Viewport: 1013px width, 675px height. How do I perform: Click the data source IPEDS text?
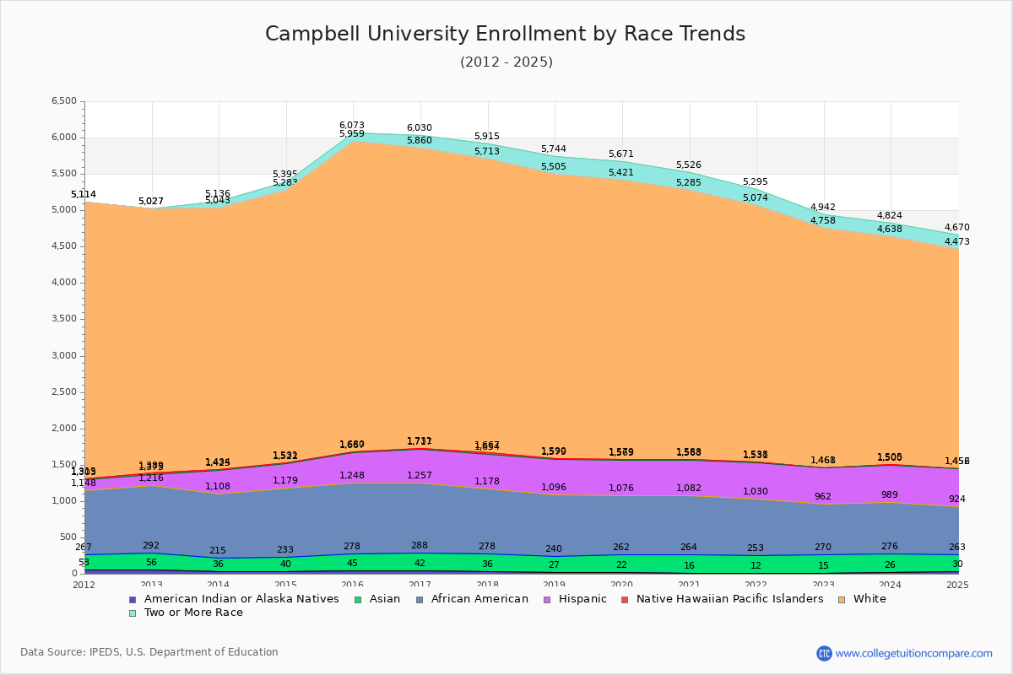tap(149, 652)
